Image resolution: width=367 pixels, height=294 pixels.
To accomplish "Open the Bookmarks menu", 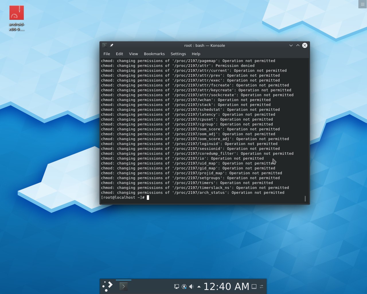I will [x=154, y=54].
